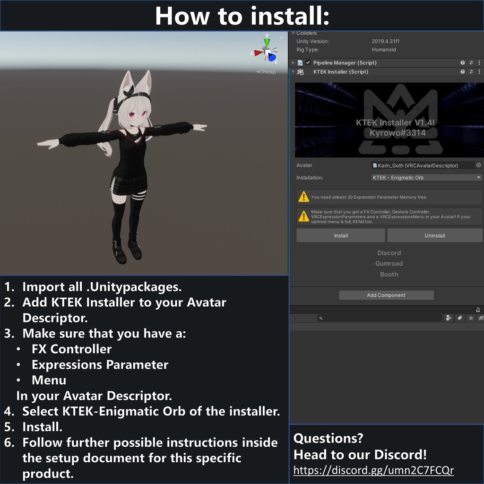This screenshot has height=484, width=484.
Task: Expand the Colliders foldout
Action: [293, 33]
